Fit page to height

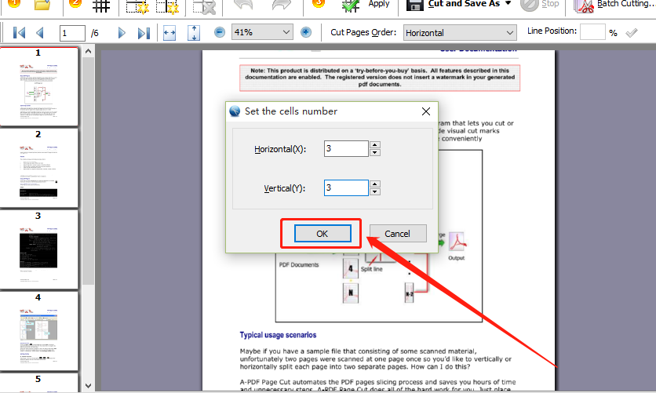[194, 33]
